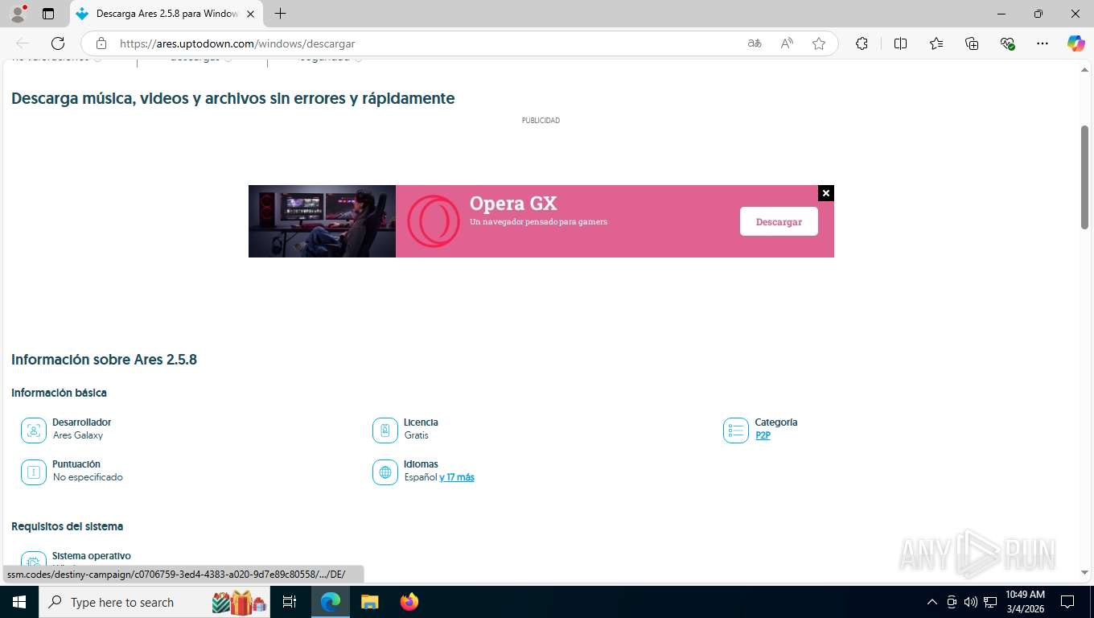This screenshot has width=1094, height=618.
Task: Open the P2P category link
Action: (x=763, y=435)
